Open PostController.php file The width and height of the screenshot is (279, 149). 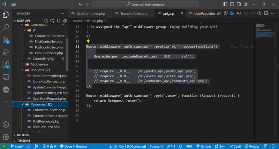click(x=48, y=47)
